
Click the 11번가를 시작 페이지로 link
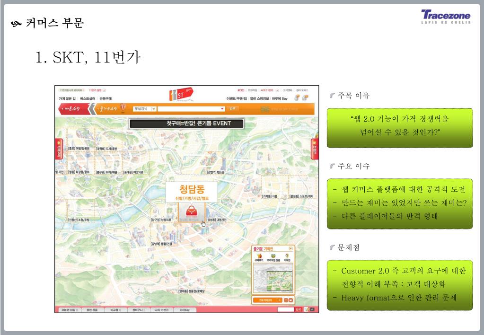[71, 90]
